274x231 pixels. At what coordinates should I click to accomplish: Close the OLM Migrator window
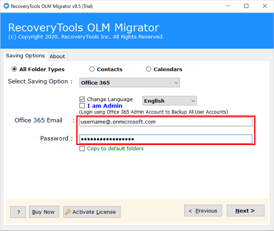point(265,6)
